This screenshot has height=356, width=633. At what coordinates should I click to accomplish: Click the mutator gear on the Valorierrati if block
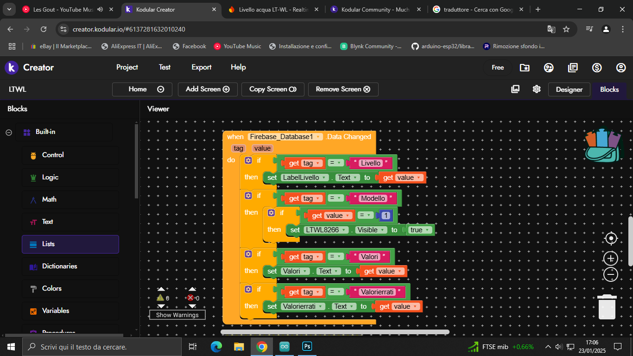248,289
